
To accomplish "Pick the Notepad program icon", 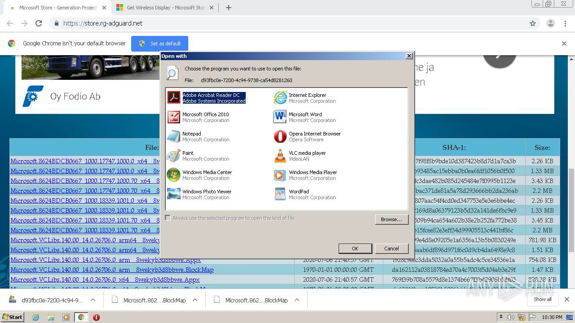I will point(174,136).
